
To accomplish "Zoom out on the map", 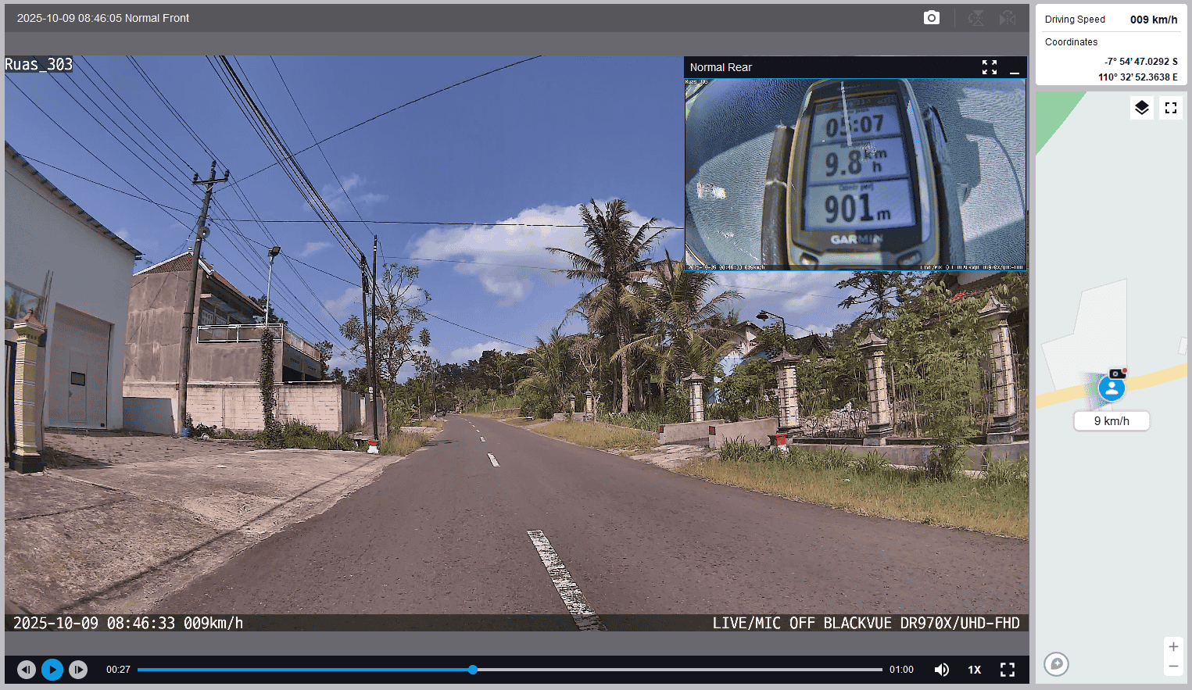I will [1173, 667].
